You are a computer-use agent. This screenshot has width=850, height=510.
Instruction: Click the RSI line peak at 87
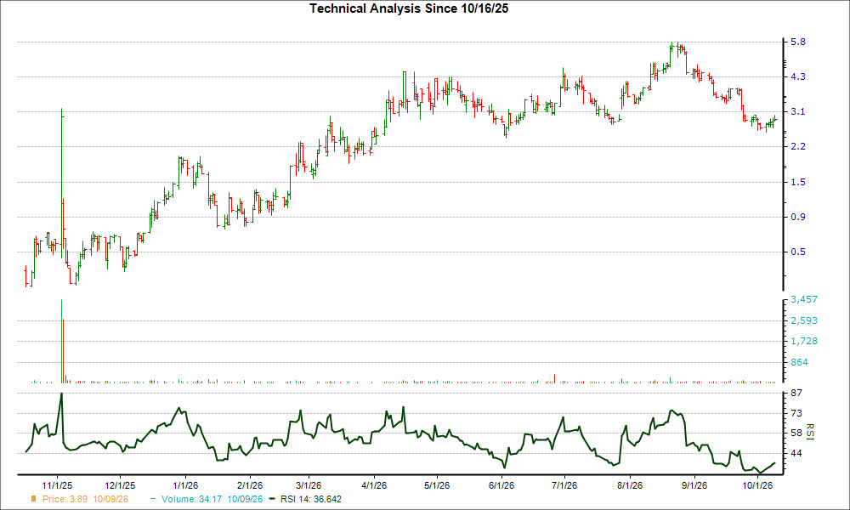point(62,394)
